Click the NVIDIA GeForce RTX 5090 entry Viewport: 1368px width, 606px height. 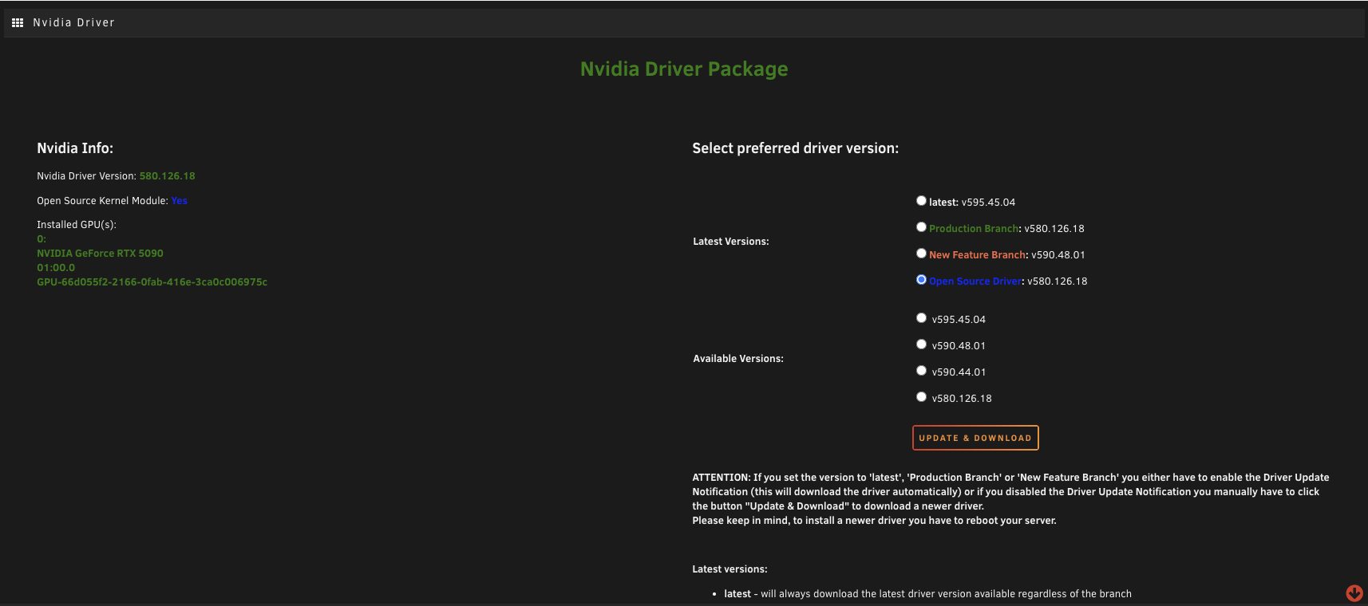tap(100, 254)
